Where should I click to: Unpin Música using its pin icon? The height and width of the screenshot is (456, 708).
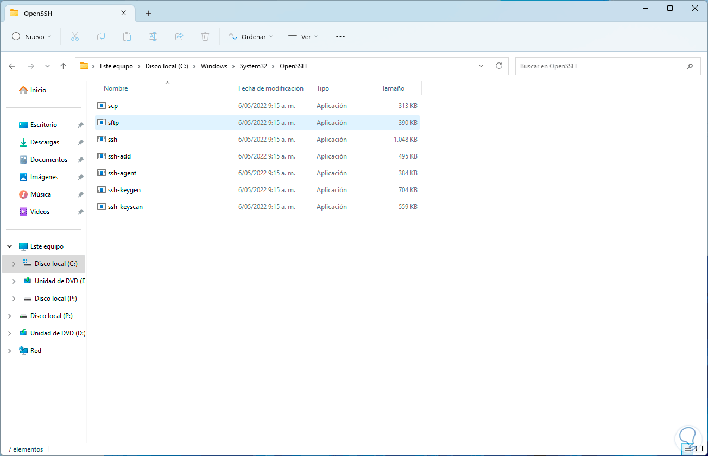tap(80, 194)
